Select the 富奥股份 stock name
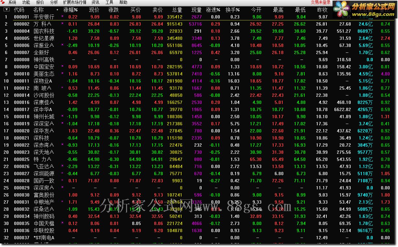Screen dimensions: 398x247 (44, 195)
